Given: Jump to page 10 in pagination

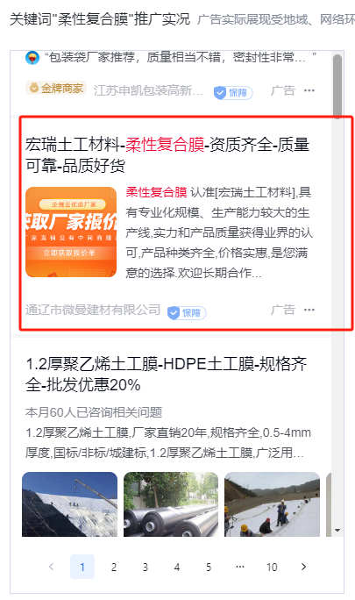Looking at the screenshot, I should pos(272,567).
